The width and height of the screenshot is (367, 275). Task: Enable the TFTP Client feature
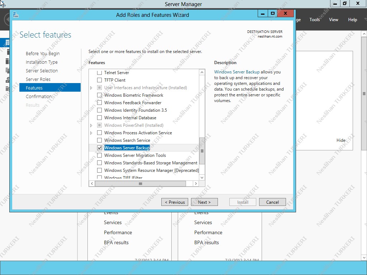point(99,80)
